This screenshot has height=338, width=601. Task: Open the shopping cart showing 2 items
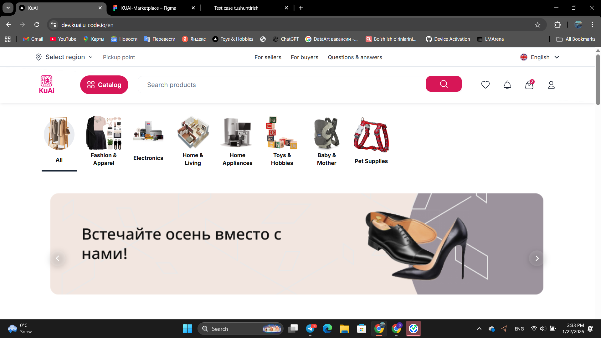point(529,84)
